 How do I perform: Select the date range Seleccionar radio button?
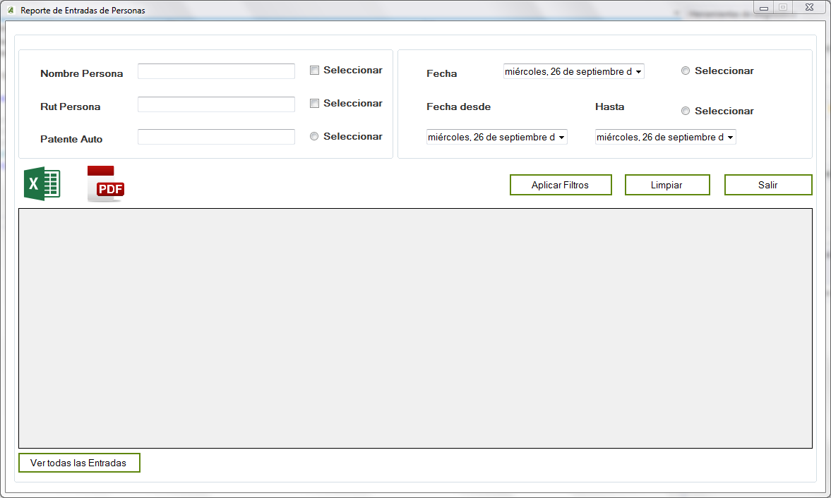pyautogui.click(x=686, y=111)
